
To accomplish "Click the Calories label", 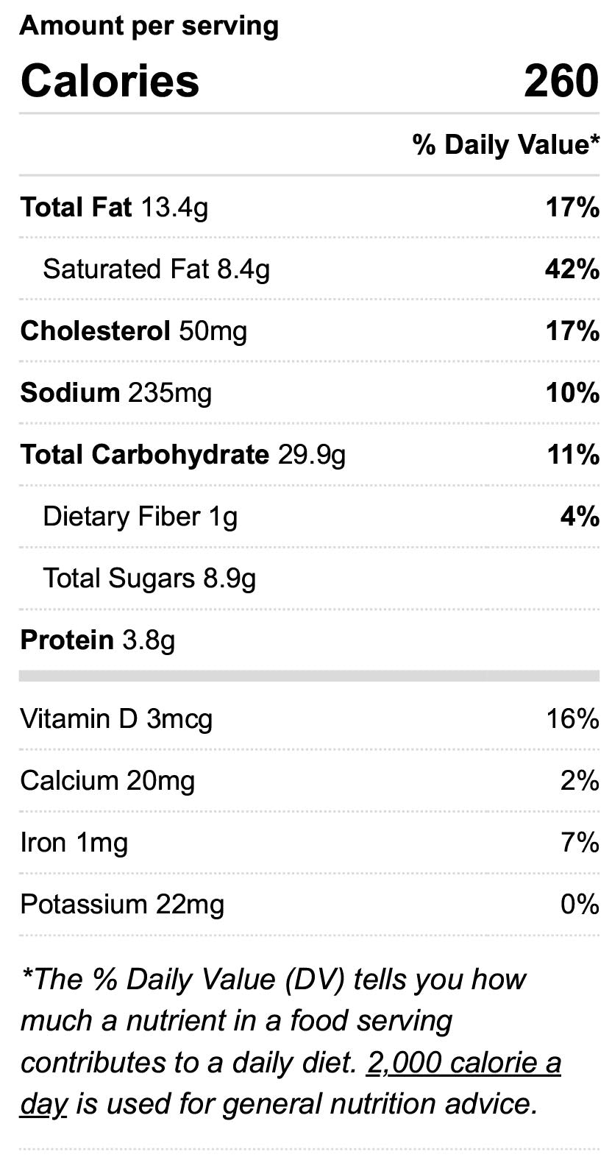I will coord(110,81).
